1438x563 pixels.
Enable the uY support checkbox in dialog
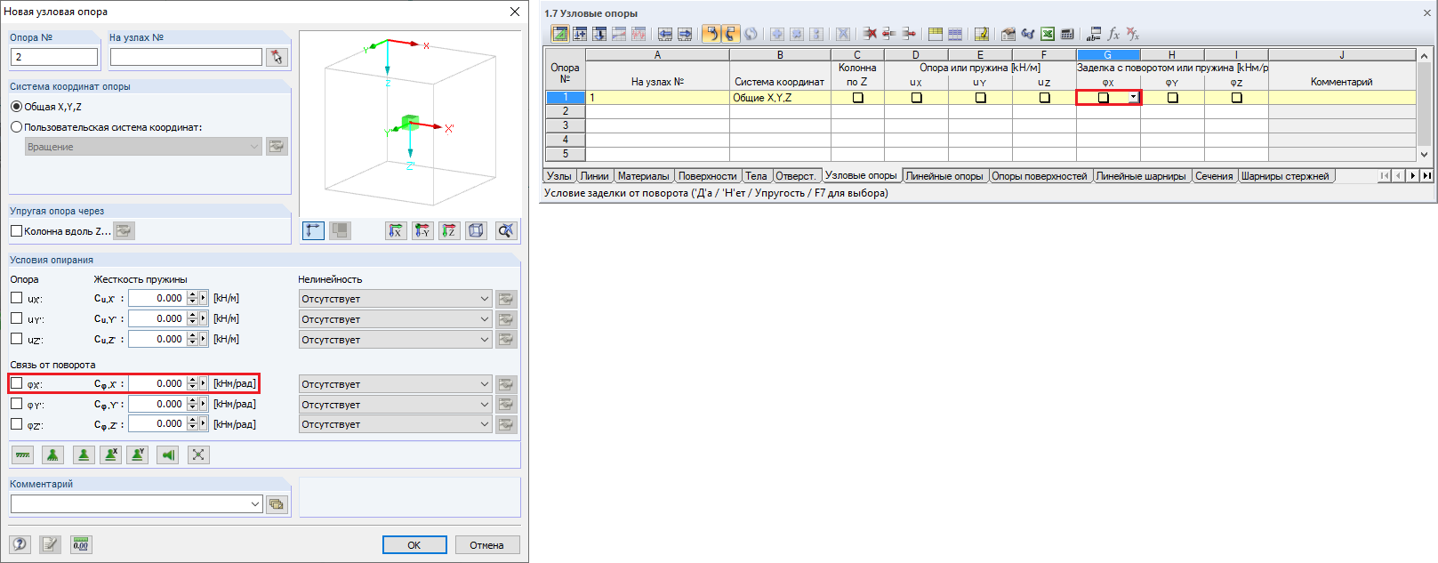pos(17,318)
